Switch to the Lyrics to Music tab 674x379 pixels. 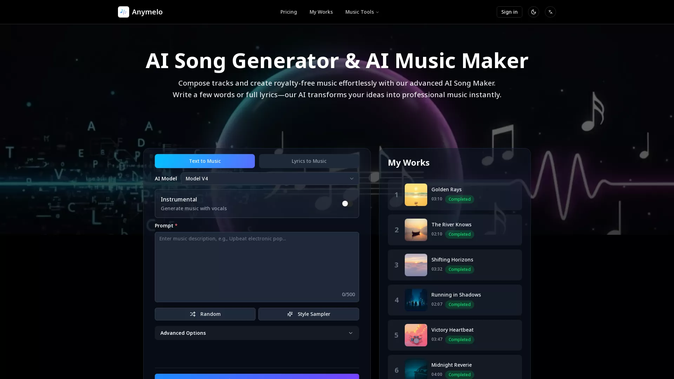point(309,161)
